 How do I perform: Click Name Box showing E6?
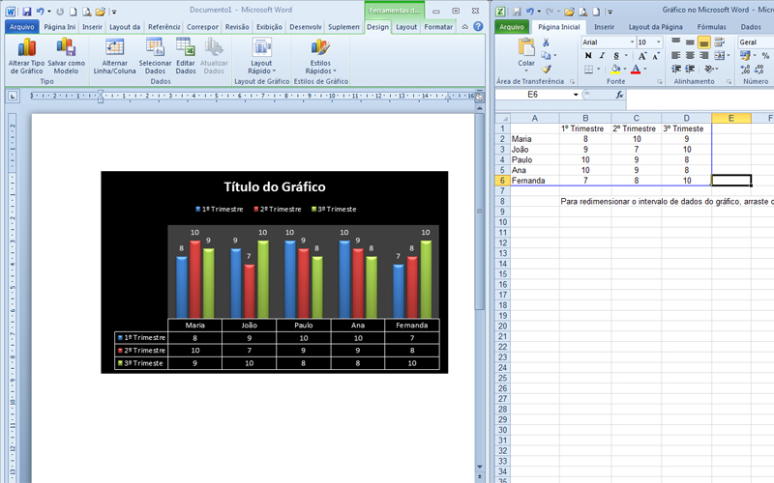[x=533, y=95]
